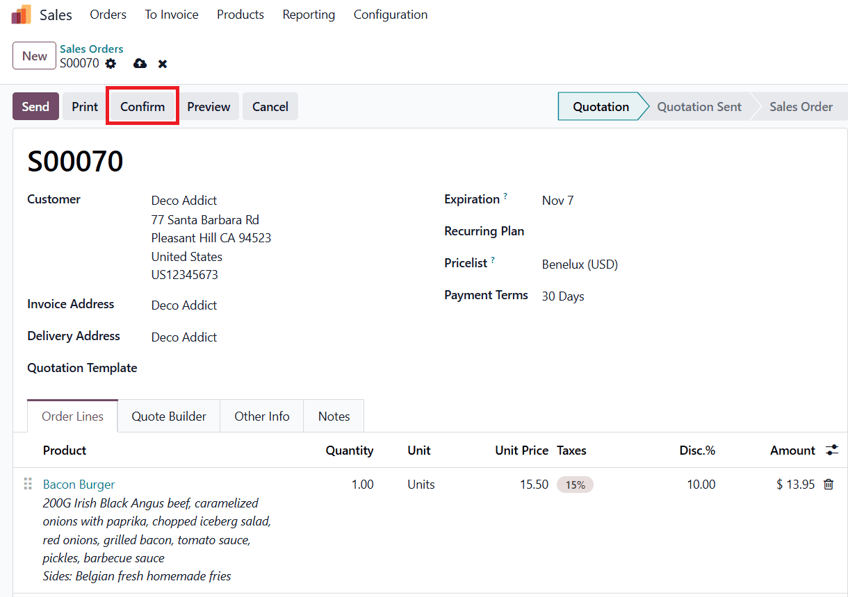Switch to the Quote Builder tab

point(169,417)
